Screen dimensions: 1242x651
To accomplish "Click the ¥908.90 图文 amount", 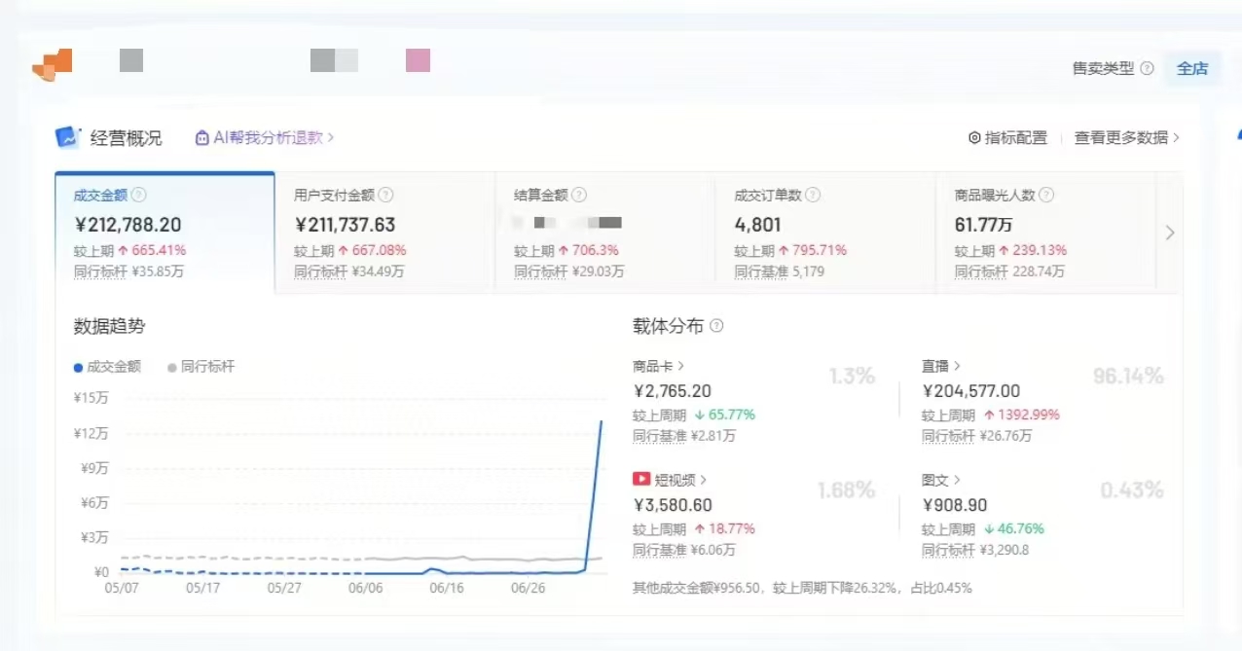I will click(955, 505).
